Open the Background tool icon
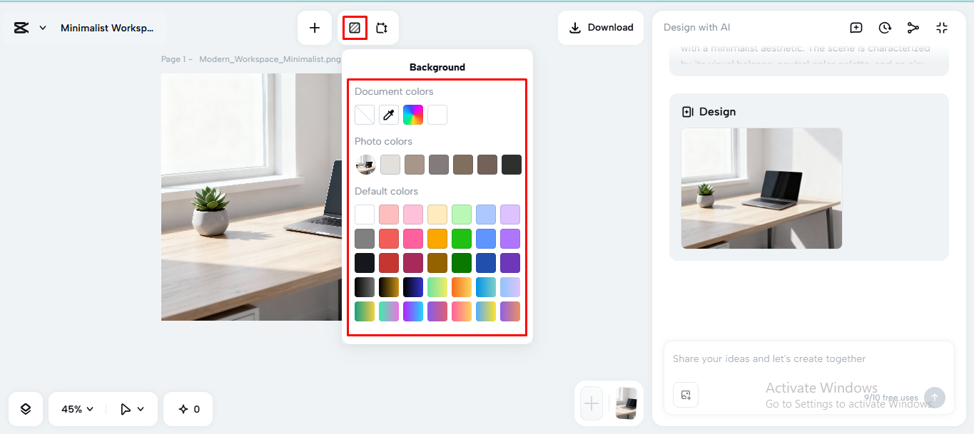 (x=355, y=28)
